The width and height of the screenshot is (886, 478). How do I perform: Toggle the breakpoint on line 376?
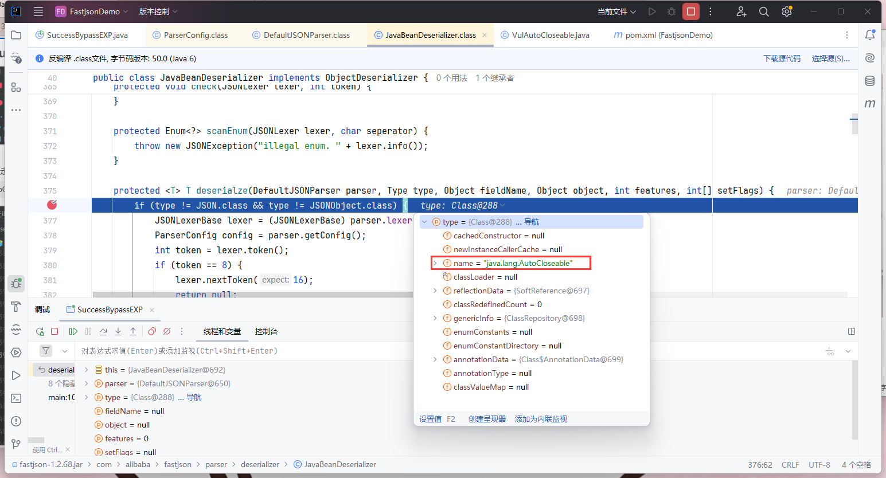point(52,205)
